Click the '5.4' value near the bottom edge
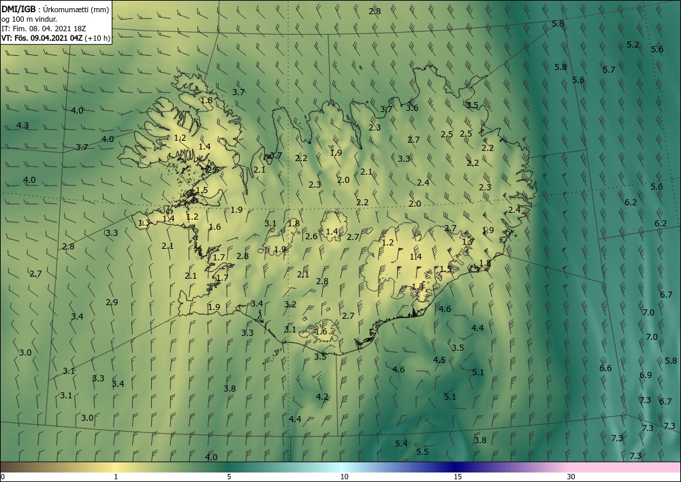Viewport: 681px width, 482px height. 401,443
